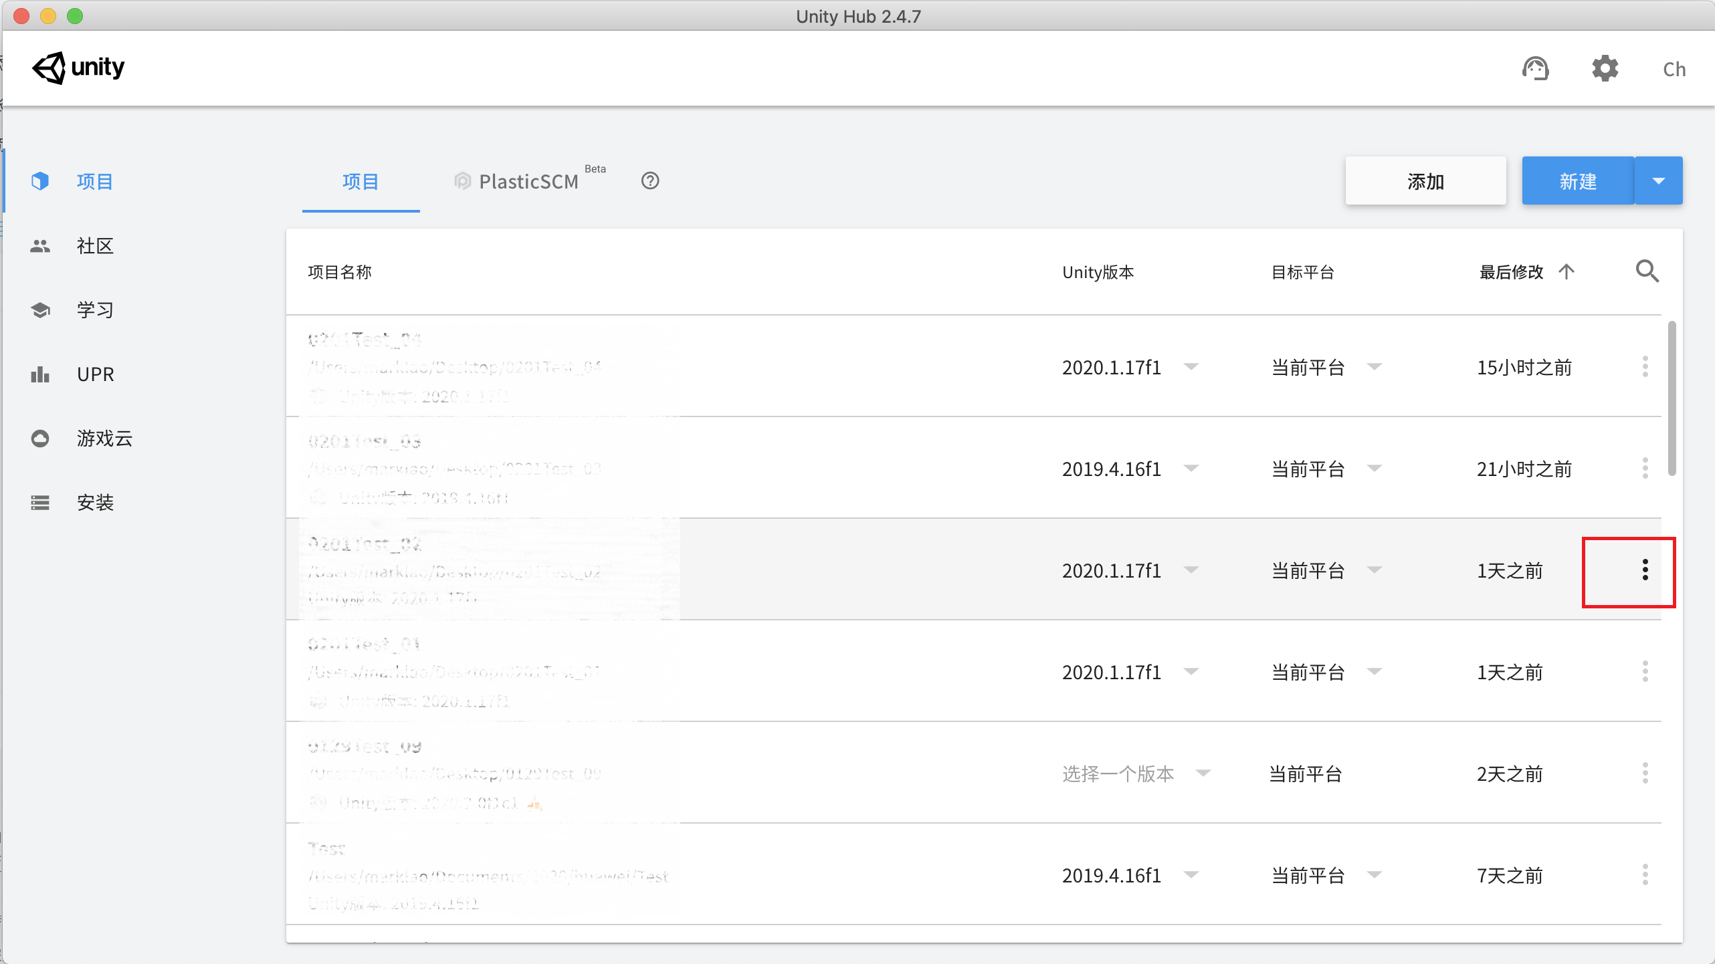
Task: Click the 添加 add button
Action: click(1425, 181)
